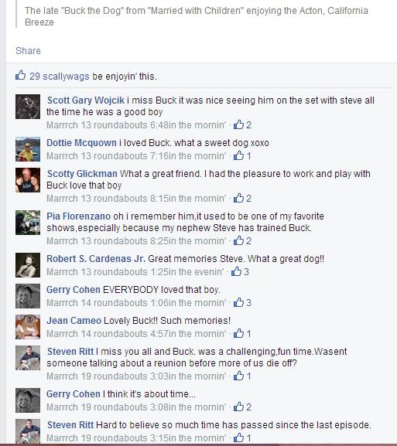Viewport: 397px width, 446px height.
Task: Open Dottie Mcquown's profile name link
Action: pyautogui.click(x=81, y=142)
